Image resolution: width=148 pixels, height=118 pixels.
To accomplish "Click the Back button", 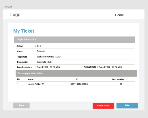I will 21,105.
